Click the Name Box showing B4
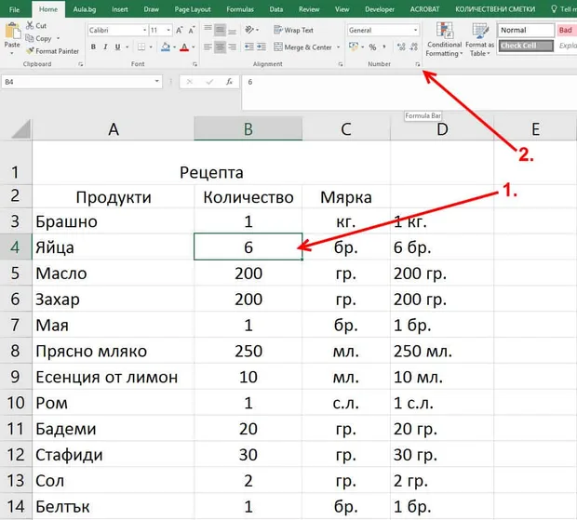577x520 pixels. point(82,82)
